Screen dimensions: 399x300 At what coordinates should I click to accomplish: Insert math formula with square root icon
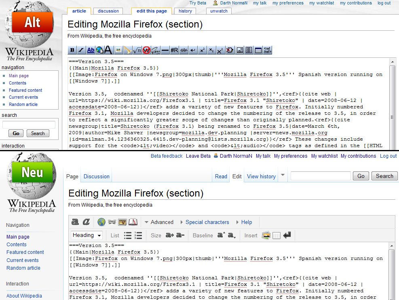[137, 50]
